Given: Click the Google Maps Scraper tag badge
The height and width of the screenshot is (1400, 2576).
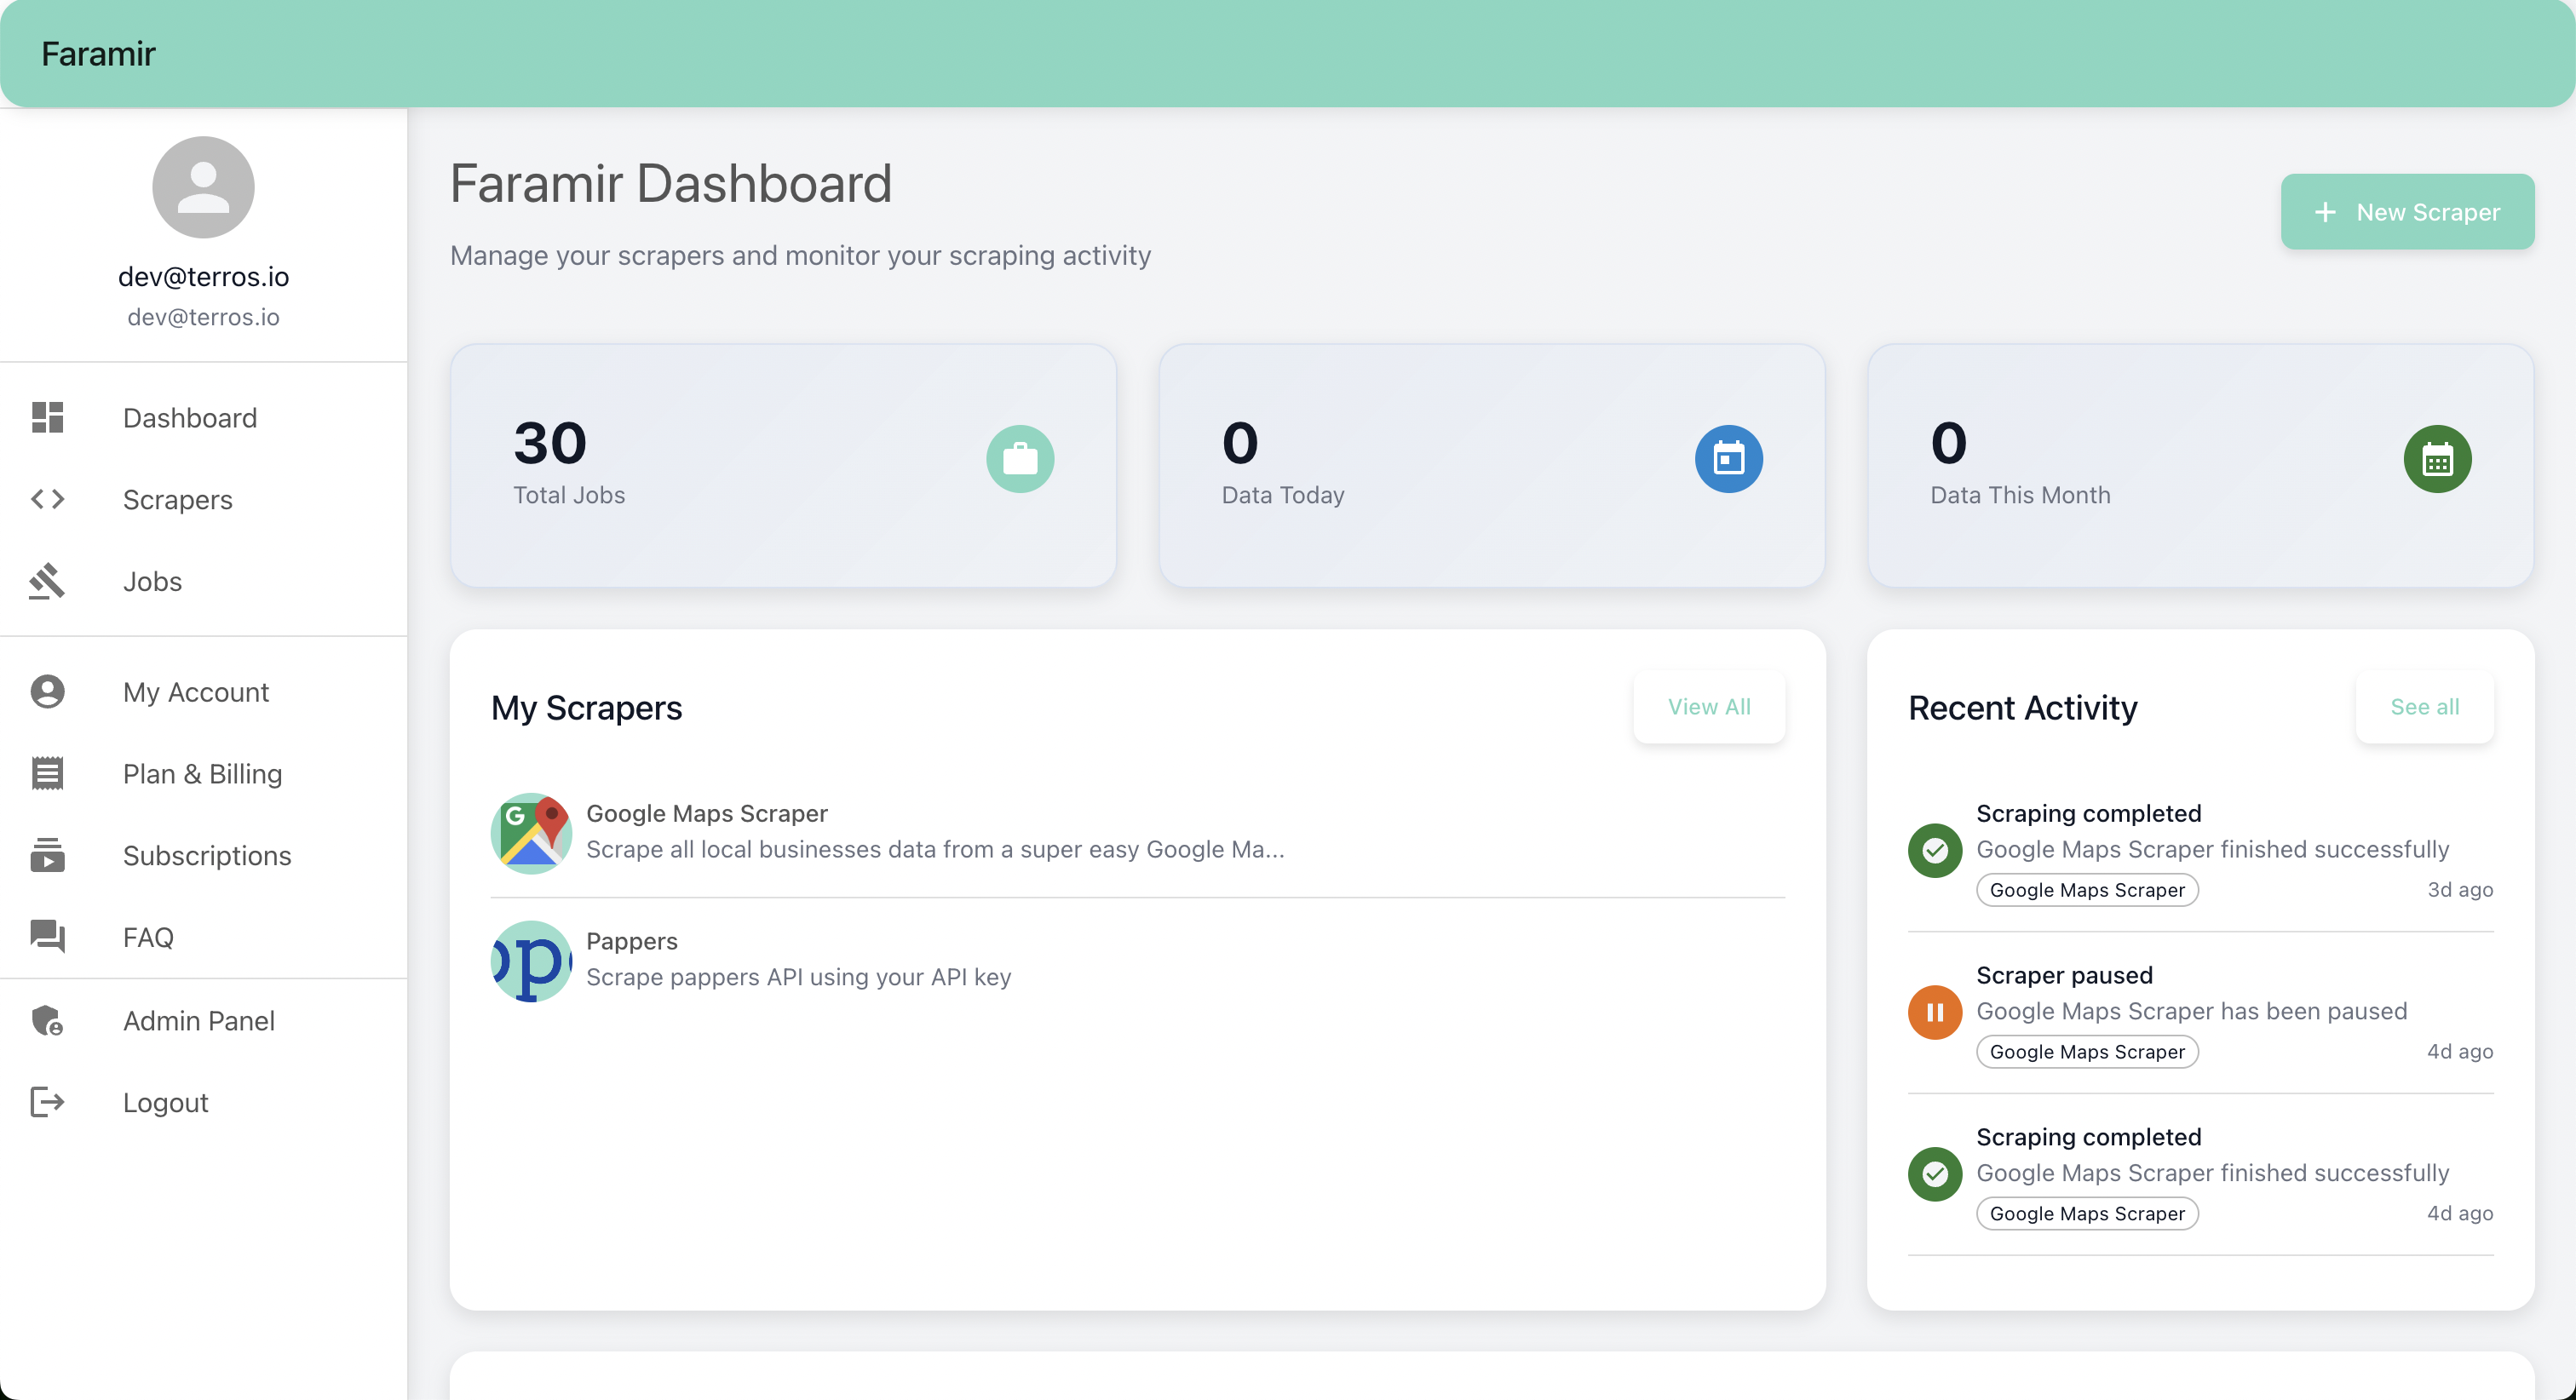Looking at the screenshot, I should coord(2086,889).
